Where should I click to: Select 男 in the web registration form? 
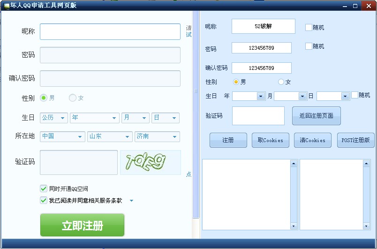click(x=44, y=98)
